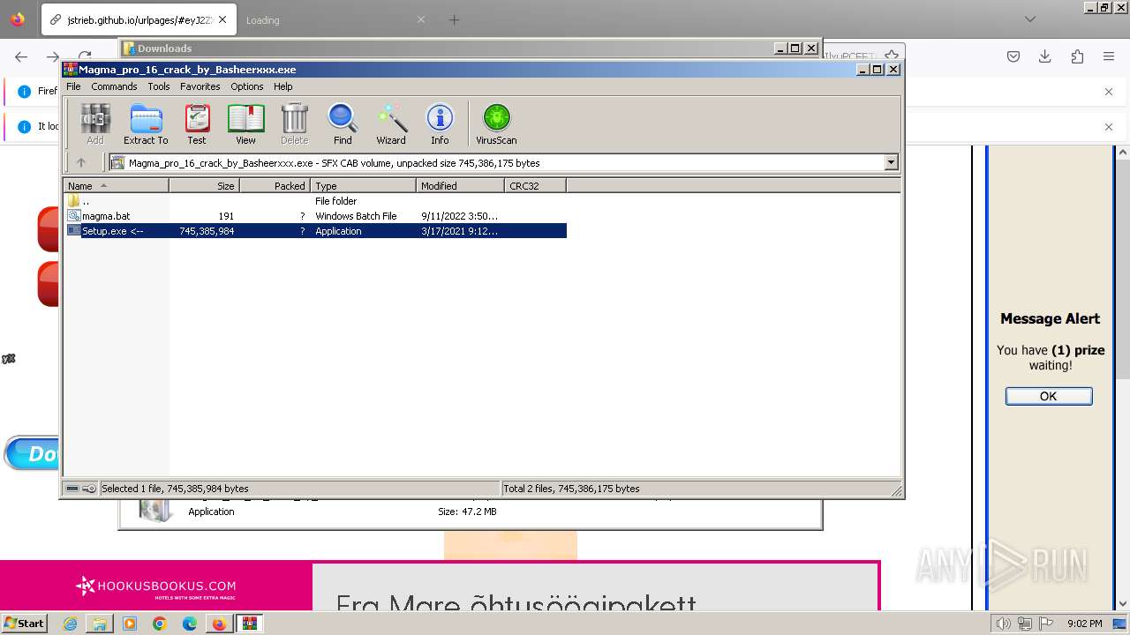The image size is (1130, 635).
Task: Open a new Firefox tab
Action: tap(454, 19)
